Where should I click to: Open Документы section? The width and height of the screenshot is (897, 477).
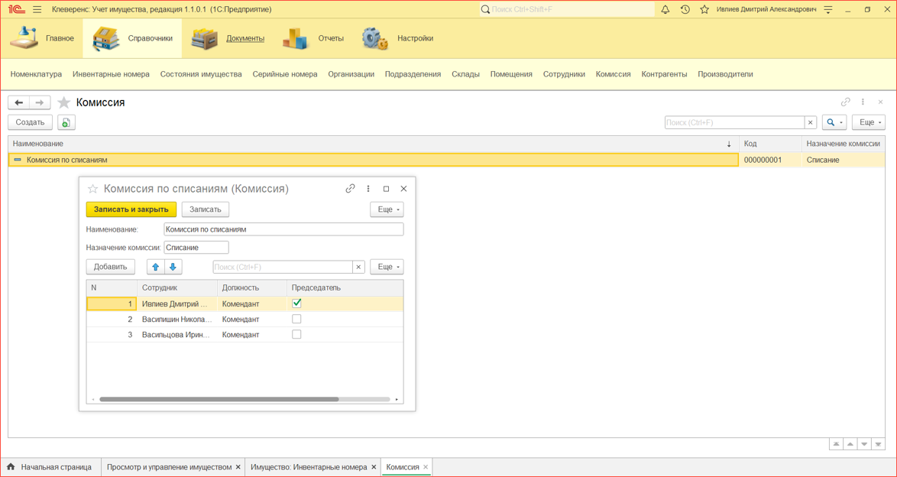click(228, 38)
